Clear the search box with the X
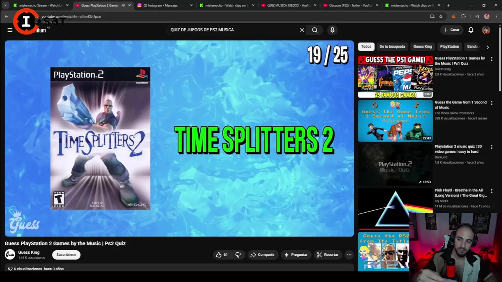This screenshot has width=502, height=282. (302, 30)
